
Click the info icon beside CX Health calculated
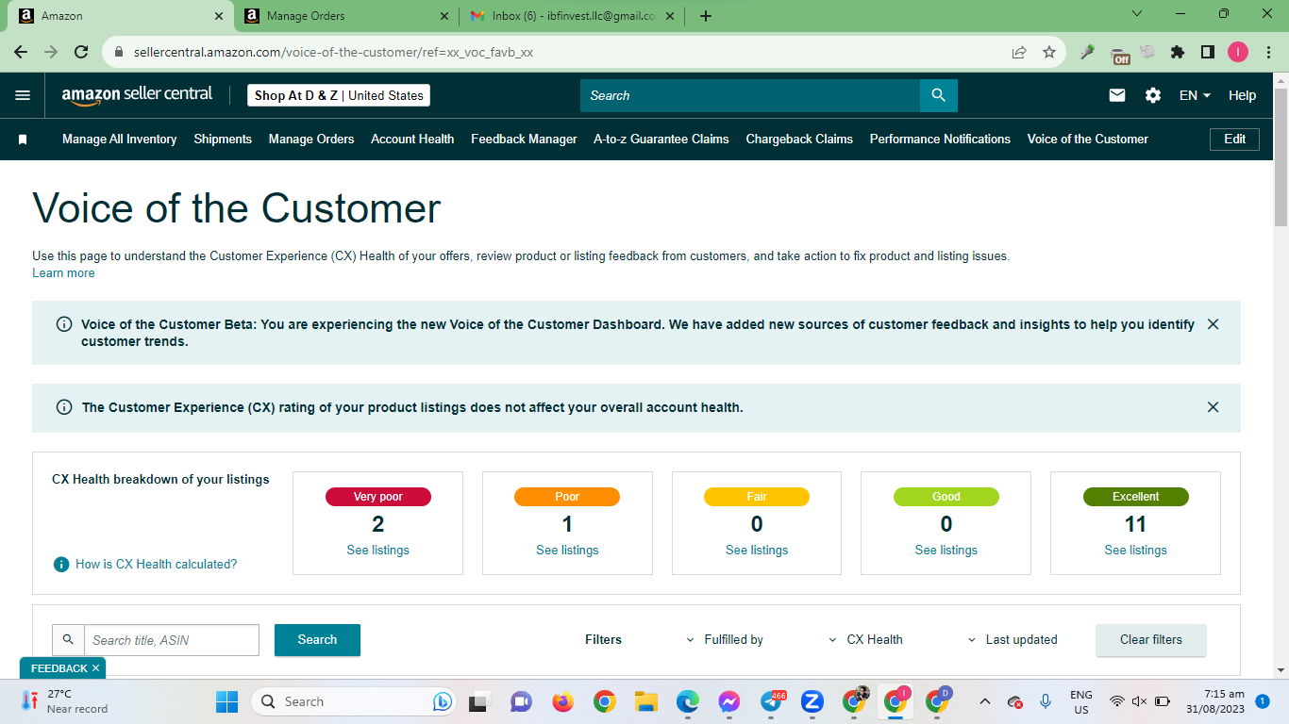[61, 564]
